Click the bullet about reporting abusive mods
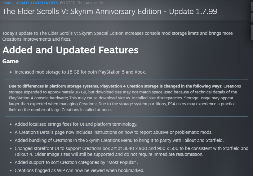 pos(113,132)
